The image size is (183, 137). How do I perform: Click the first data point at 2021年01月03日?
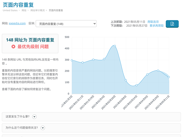pyautogui.click(x=72, y=60)
